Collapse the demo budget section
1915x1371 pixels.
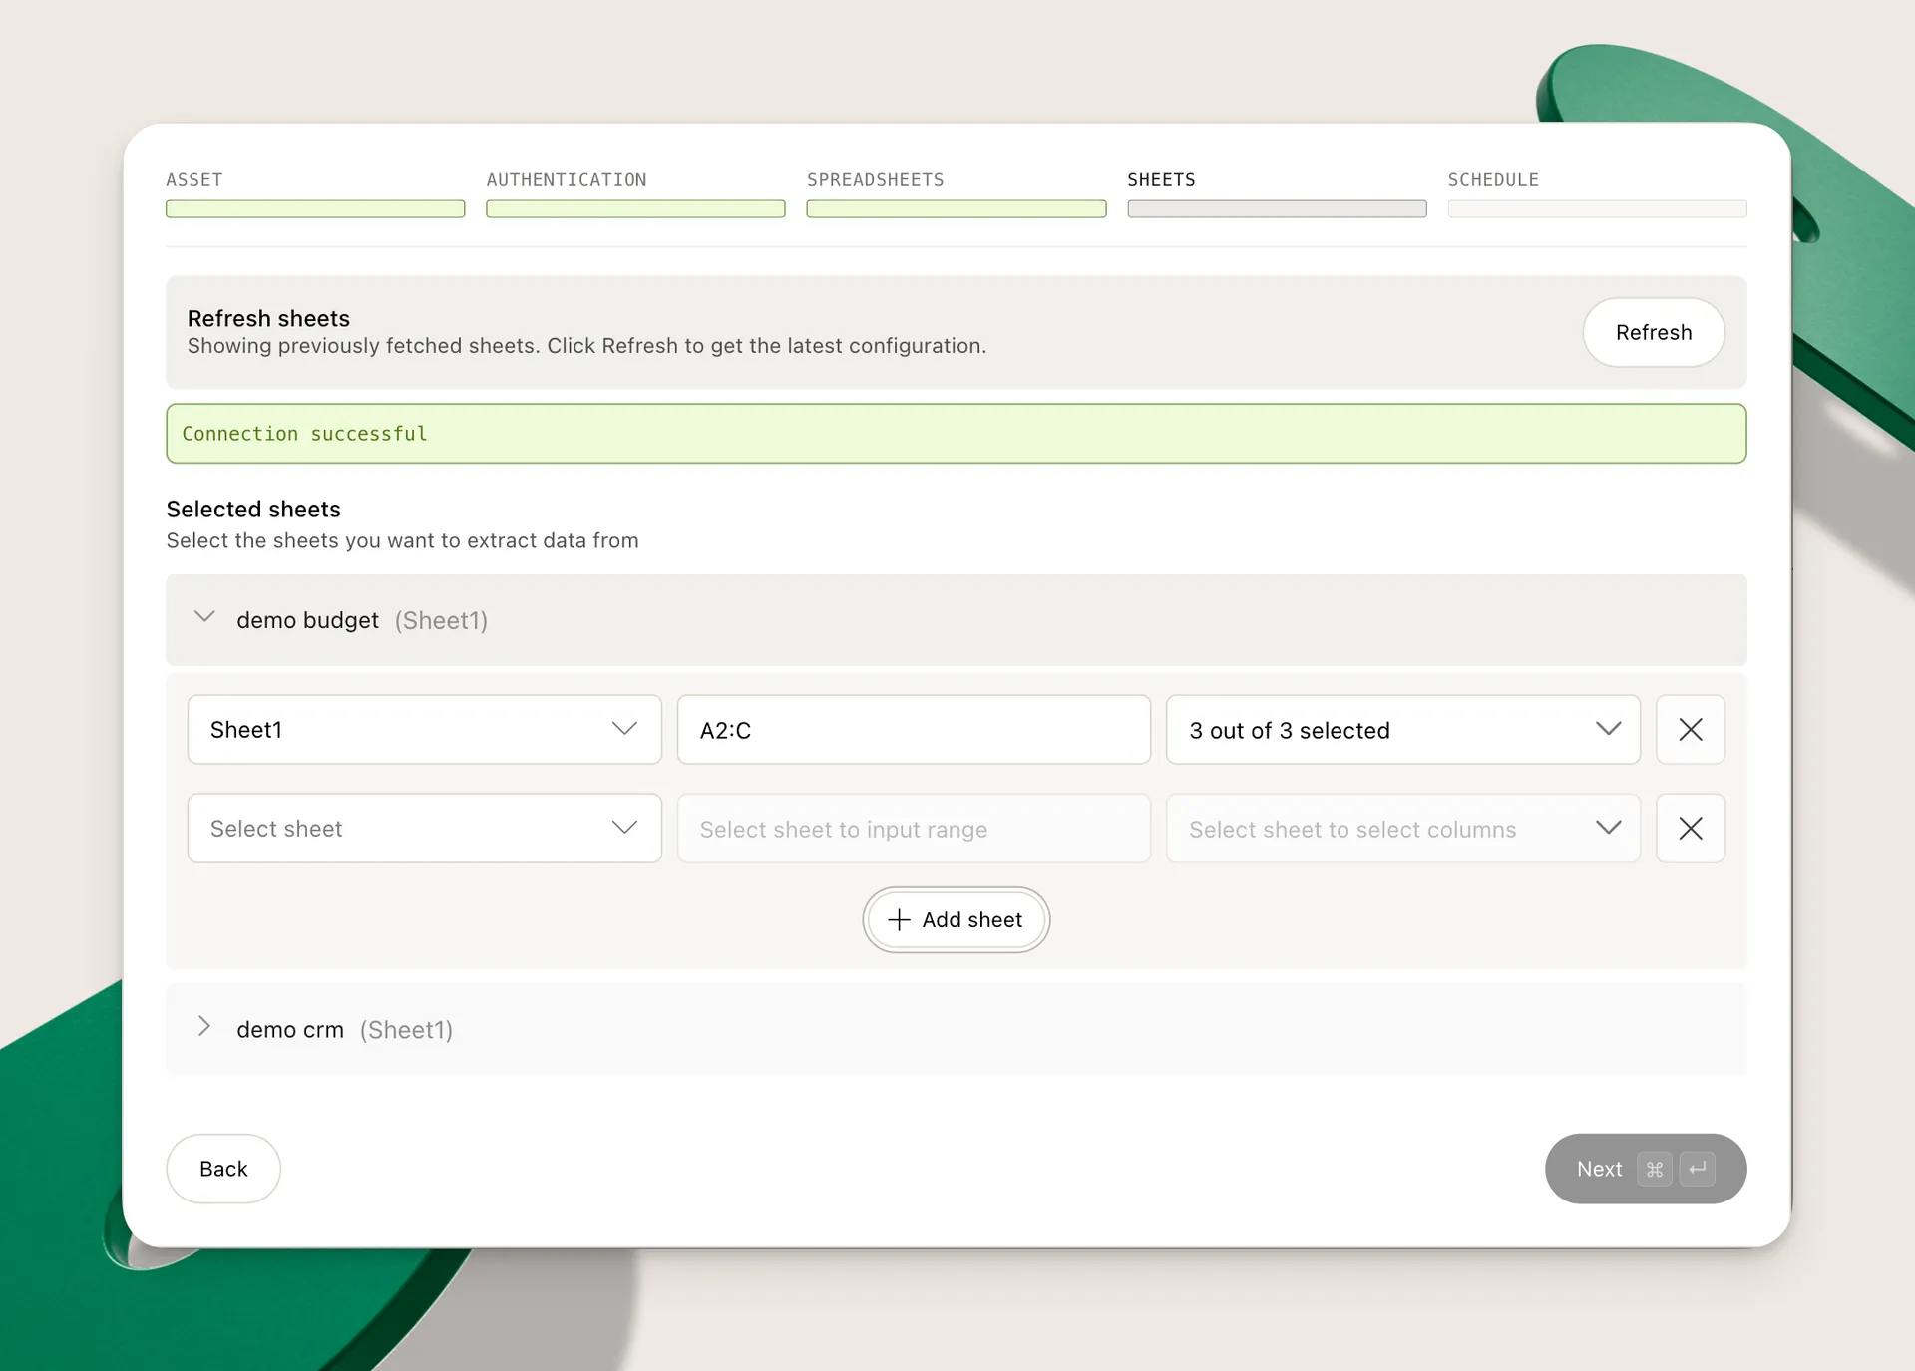(x=204, y=617)
